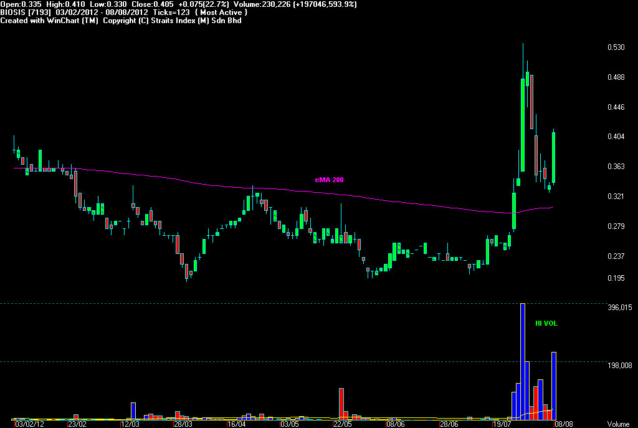Click the Volume axis caption
638x428 pixels.
click(x=619, y=424)
